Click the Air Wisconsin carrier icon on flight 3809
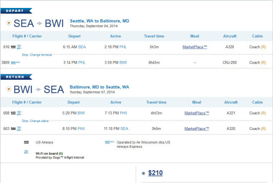The height and width of the screenshot is (183, 273). point(15,62)
